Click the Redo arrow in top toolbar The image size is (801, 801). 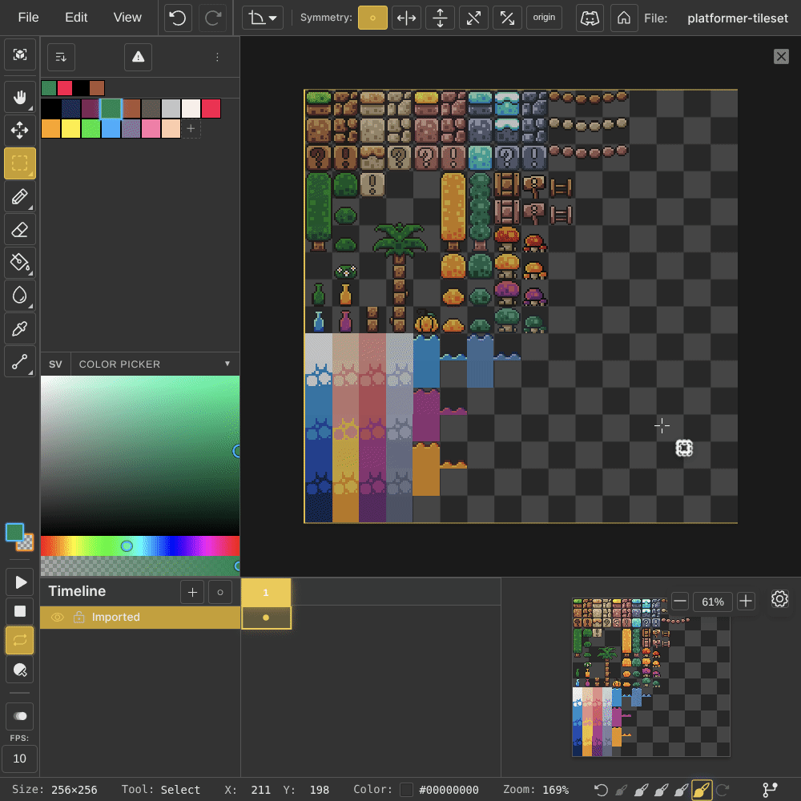pos(213,18)
